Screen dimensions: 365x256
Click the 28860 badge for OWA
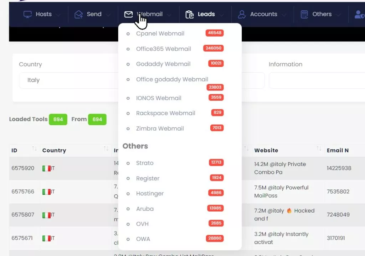pyautogui.click(x=215, y=238)
